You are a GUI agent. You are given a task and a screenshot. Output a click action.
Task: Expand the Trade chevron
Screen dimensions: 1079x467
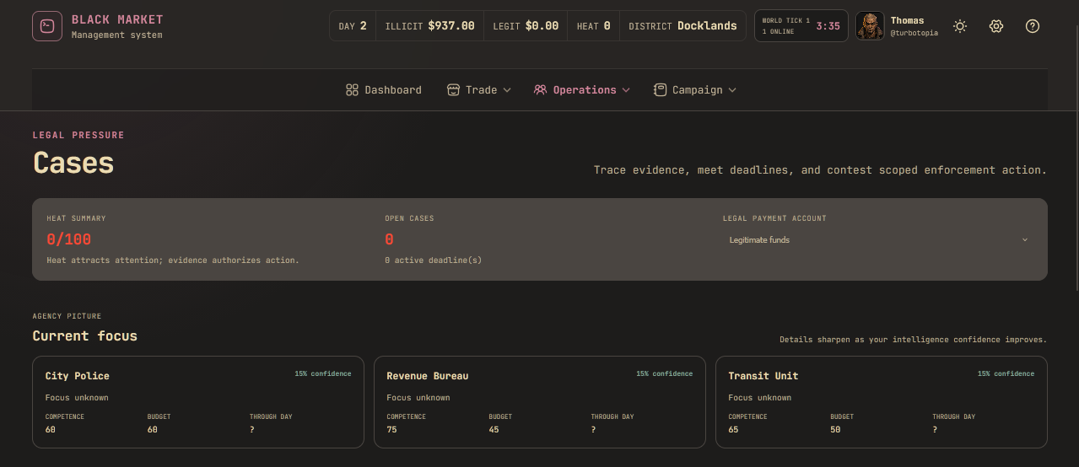tap(507, 90)
